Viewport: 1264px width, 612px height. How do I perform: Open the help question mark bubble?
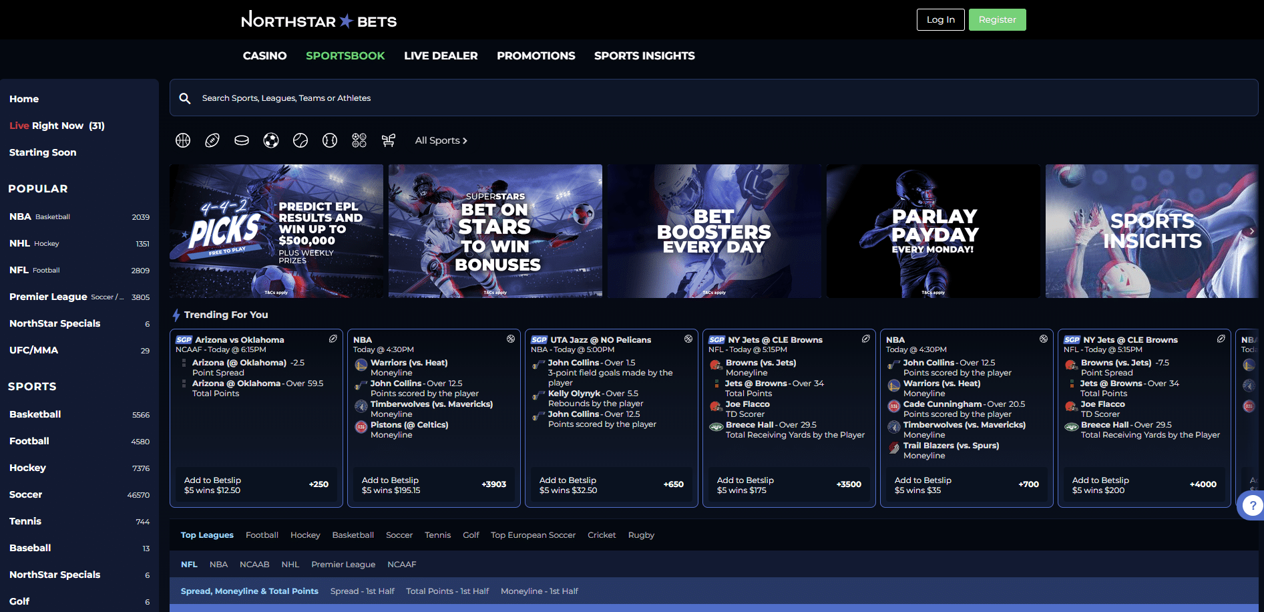tap(1253, 506)
